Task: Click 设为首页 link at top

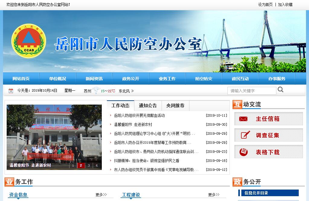Action: coord(265,5)
